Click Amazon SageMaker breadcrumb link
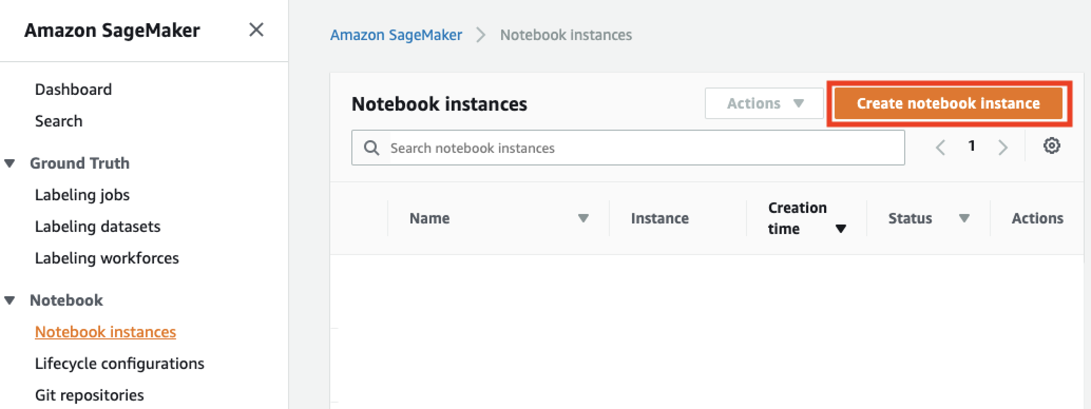Screen dimensions: 1091x409 [396, 35]
